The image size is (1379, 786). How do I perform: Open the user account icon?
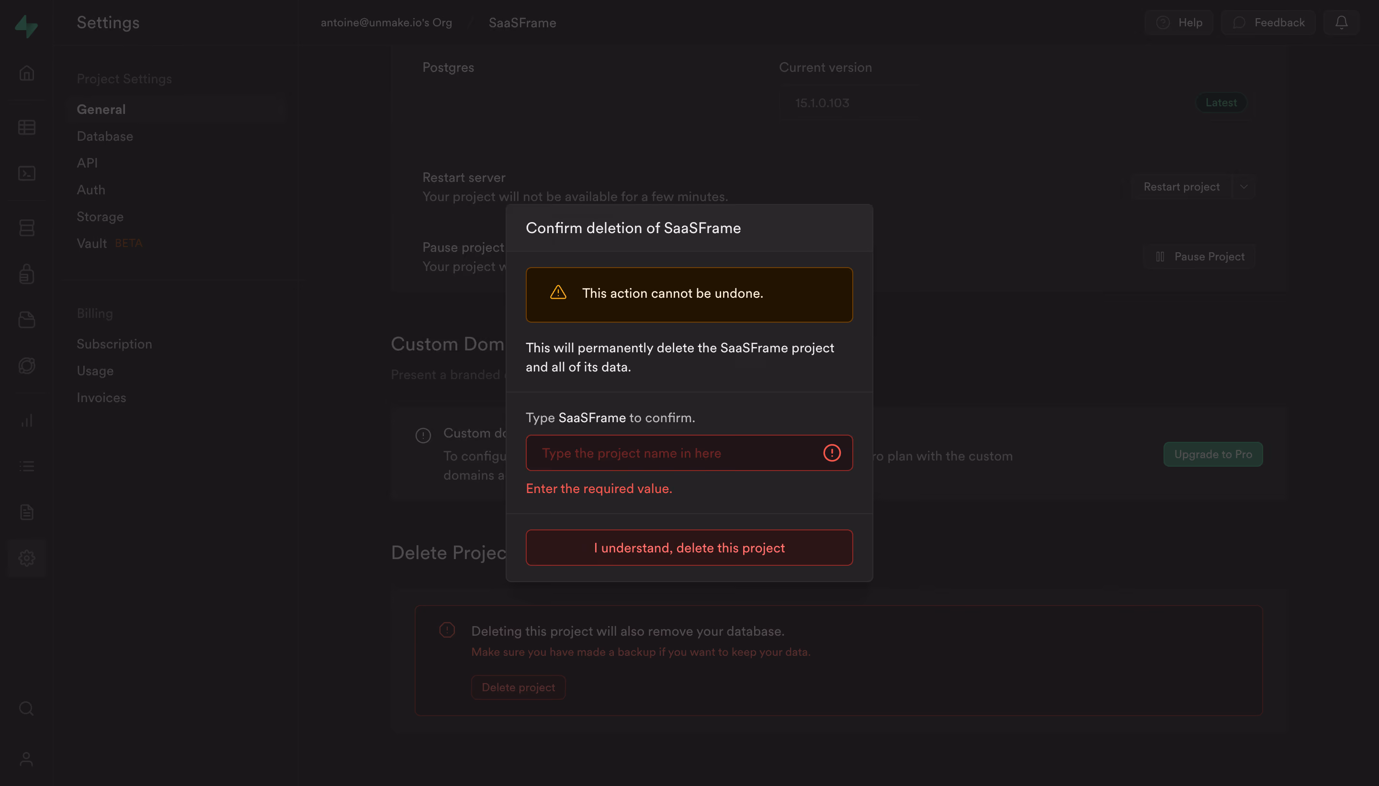(26, 759)
